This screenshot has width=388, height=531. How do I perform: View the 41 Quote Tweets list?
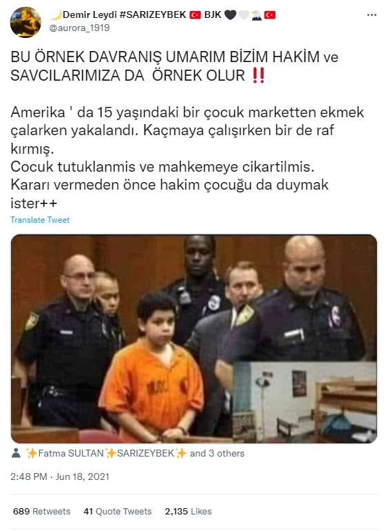coord(117,511)
